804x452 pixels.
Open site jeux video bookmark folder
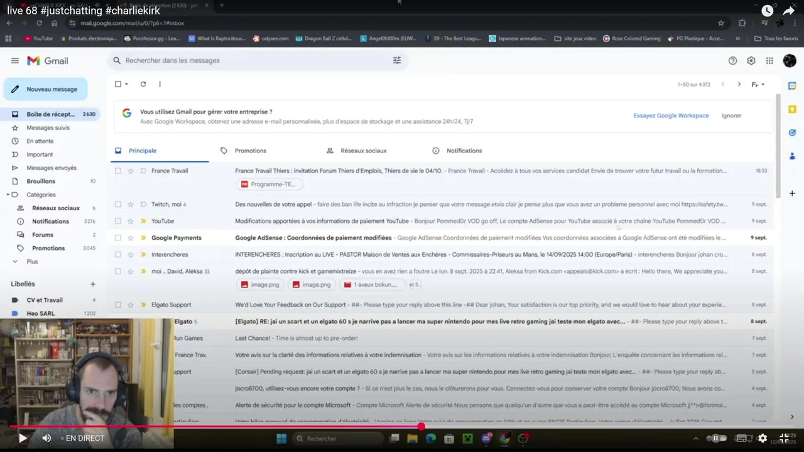point(575,38)
